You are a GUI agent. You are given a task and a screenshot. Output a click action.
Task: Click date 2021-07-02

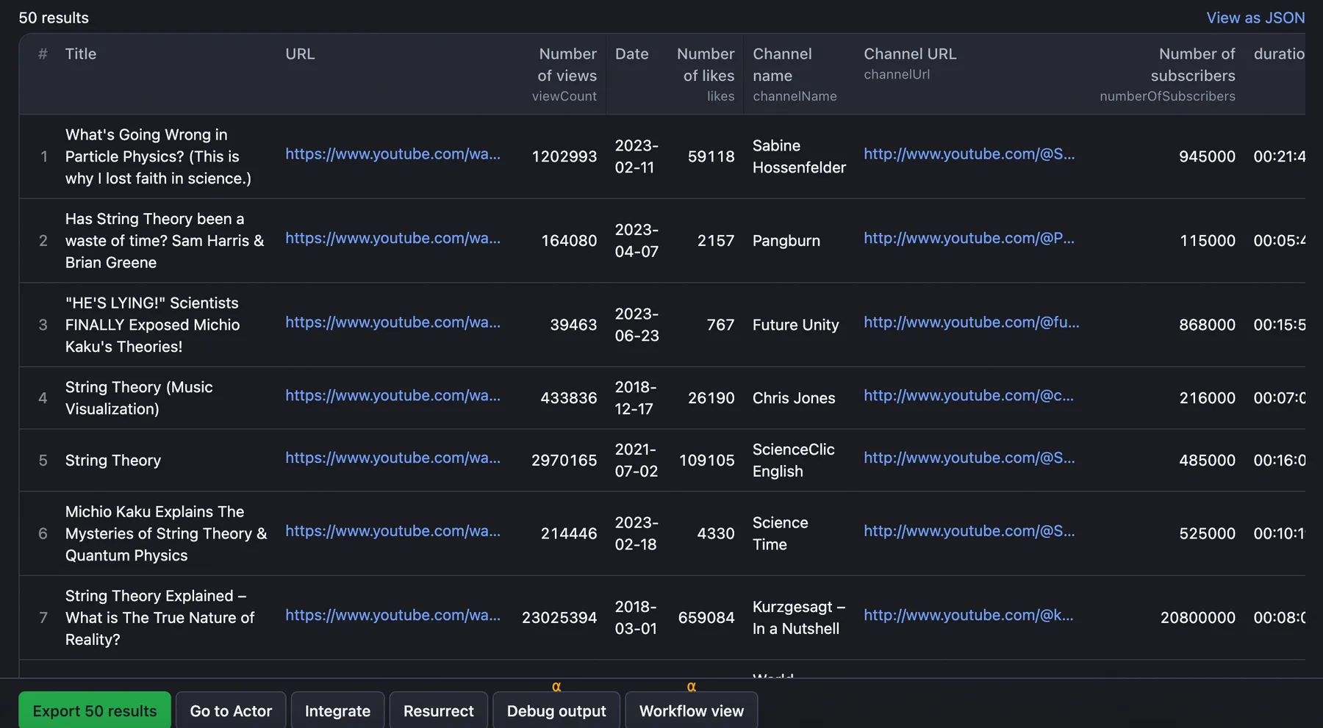point(637,461)
